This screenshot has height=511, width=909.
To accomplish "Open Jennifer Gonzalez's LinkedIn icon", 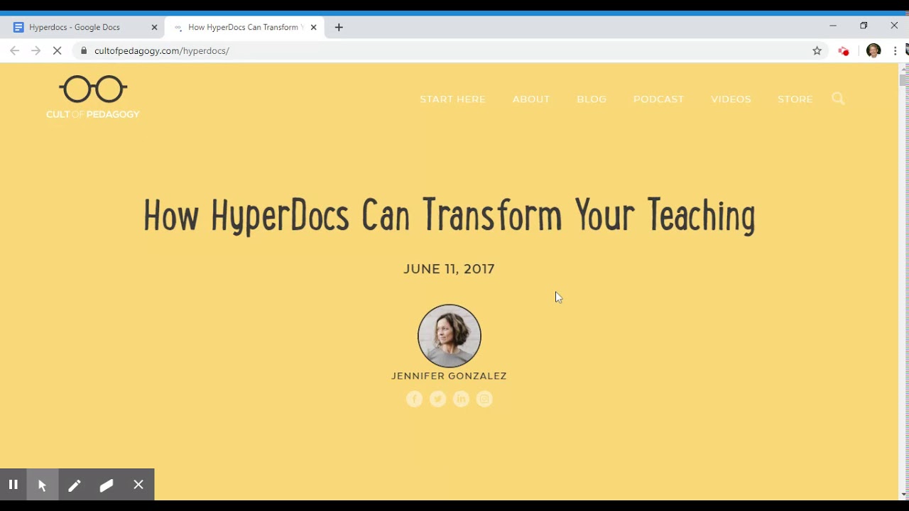I will pos(462,400).
